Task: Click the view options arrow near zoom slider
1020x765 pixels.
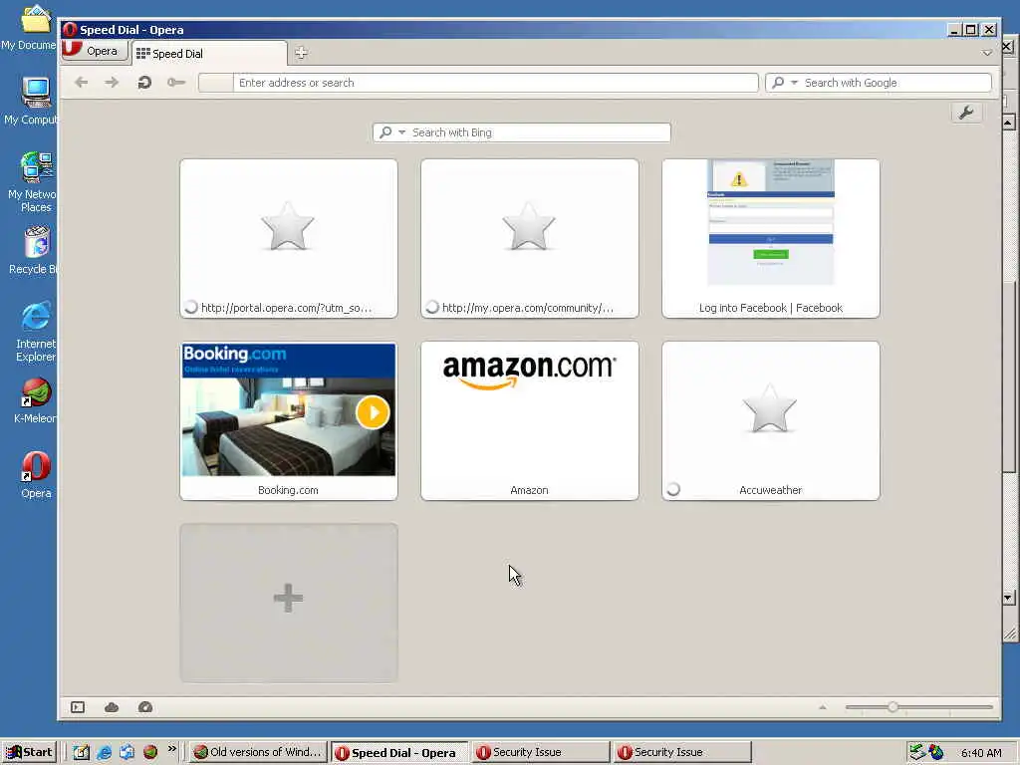Action: coord(822,707)
